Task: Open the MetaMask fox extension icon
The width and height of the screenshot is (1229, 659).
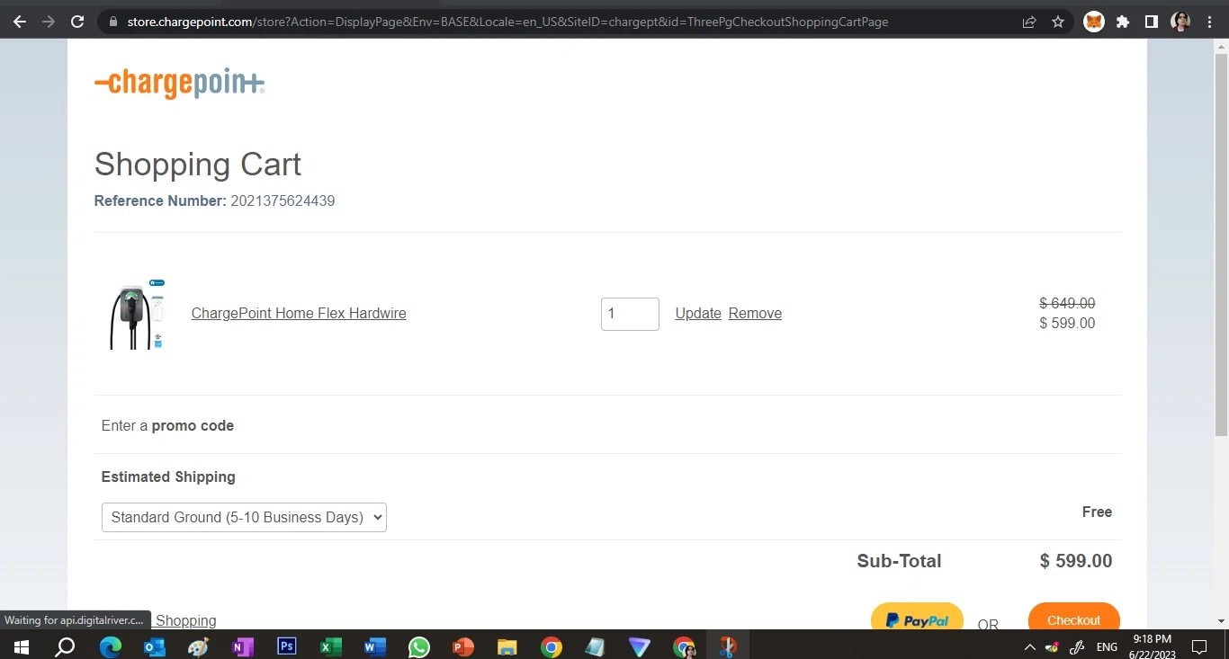Action: 1094,22
